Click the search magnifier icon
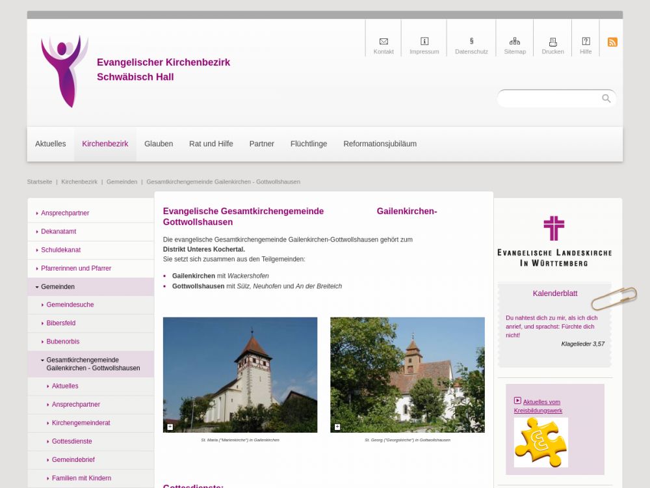 click(x=606, y=99)
